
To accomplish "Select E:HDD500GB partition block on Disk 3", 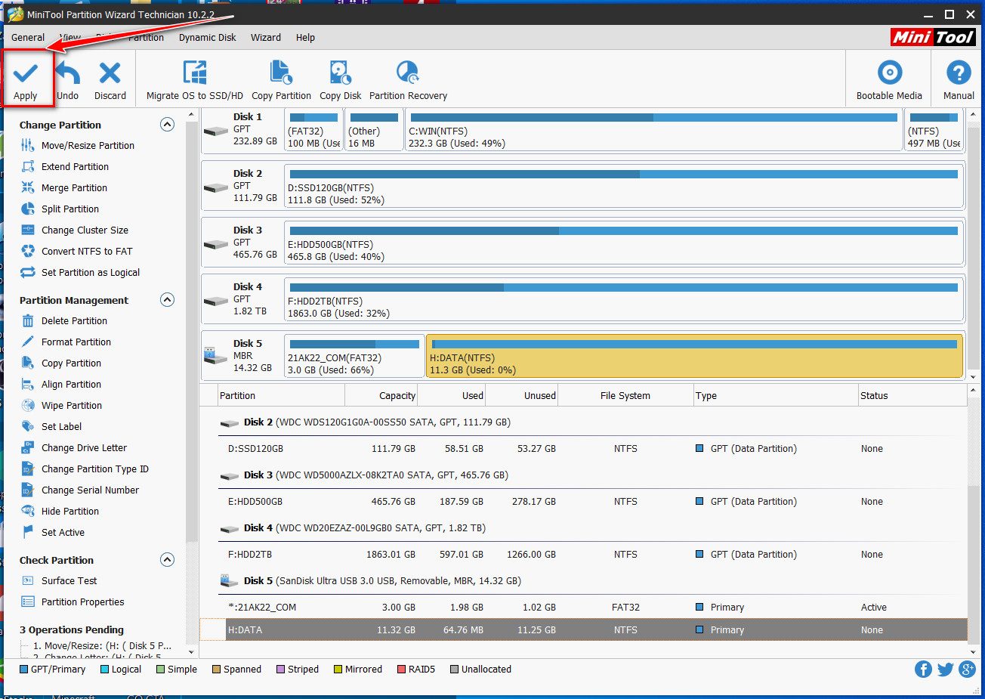I will pyautogui.click(x=624, y=243).
